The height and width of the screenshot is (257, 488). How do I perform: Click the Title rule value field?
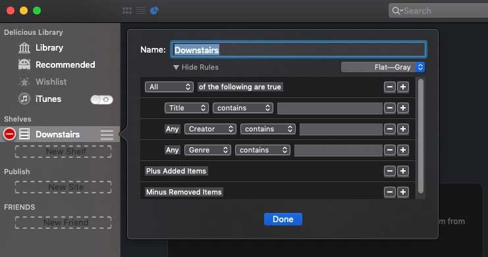tap(329, 108)
